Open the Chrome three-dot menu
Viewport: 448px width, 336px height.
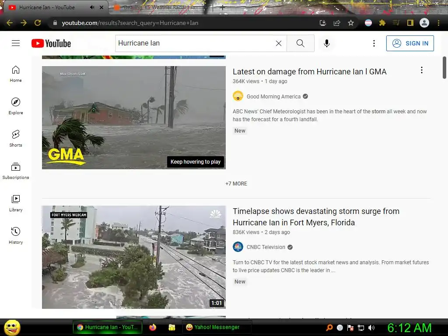(438, 23)
